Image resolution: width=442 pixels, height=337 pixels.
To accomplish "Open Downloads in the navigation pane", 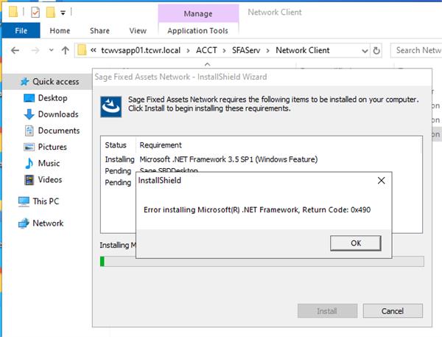I will click(58, 114).
